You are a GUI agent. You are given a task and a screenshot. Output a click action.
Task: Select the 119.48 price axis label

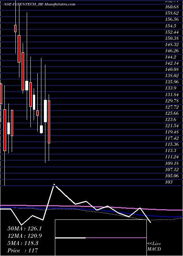tap(172, 132)
